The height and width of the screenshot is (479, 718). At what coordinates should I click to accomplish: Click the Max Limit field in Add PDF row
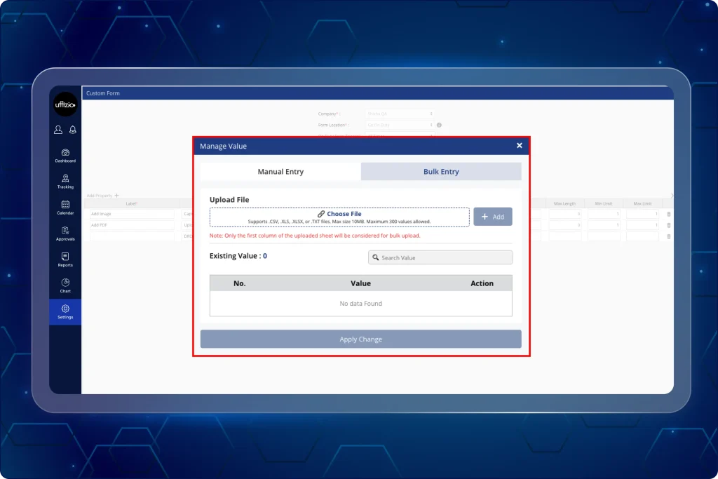(x=642, y=225)
